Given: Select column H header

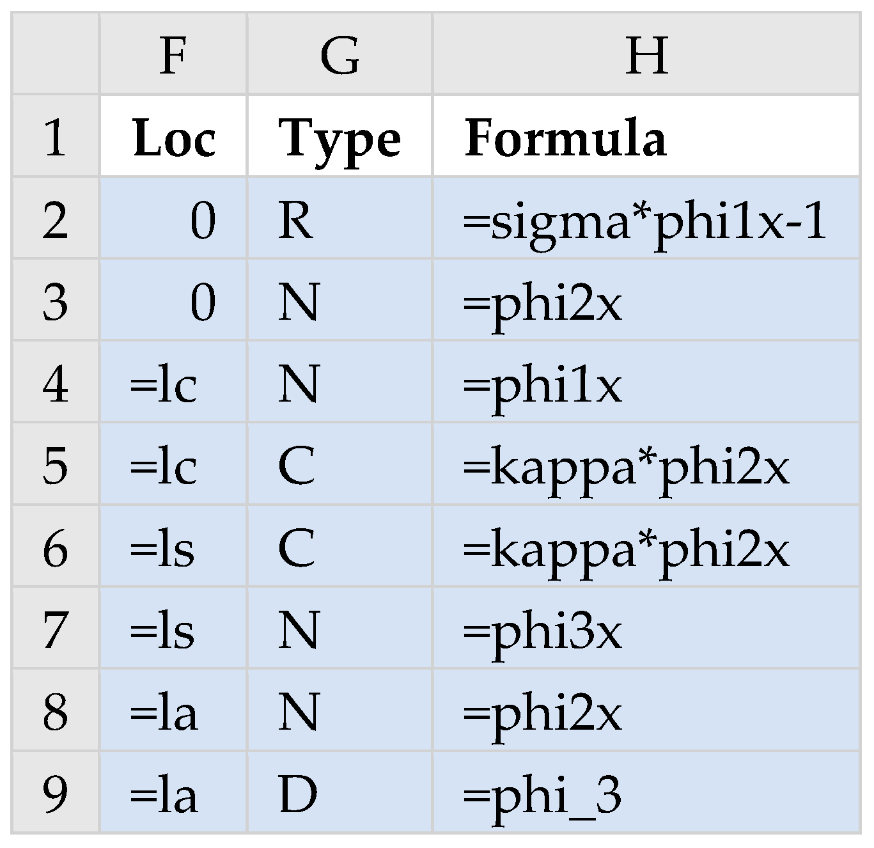Looking at the screenshot, I should pos(646,56).
